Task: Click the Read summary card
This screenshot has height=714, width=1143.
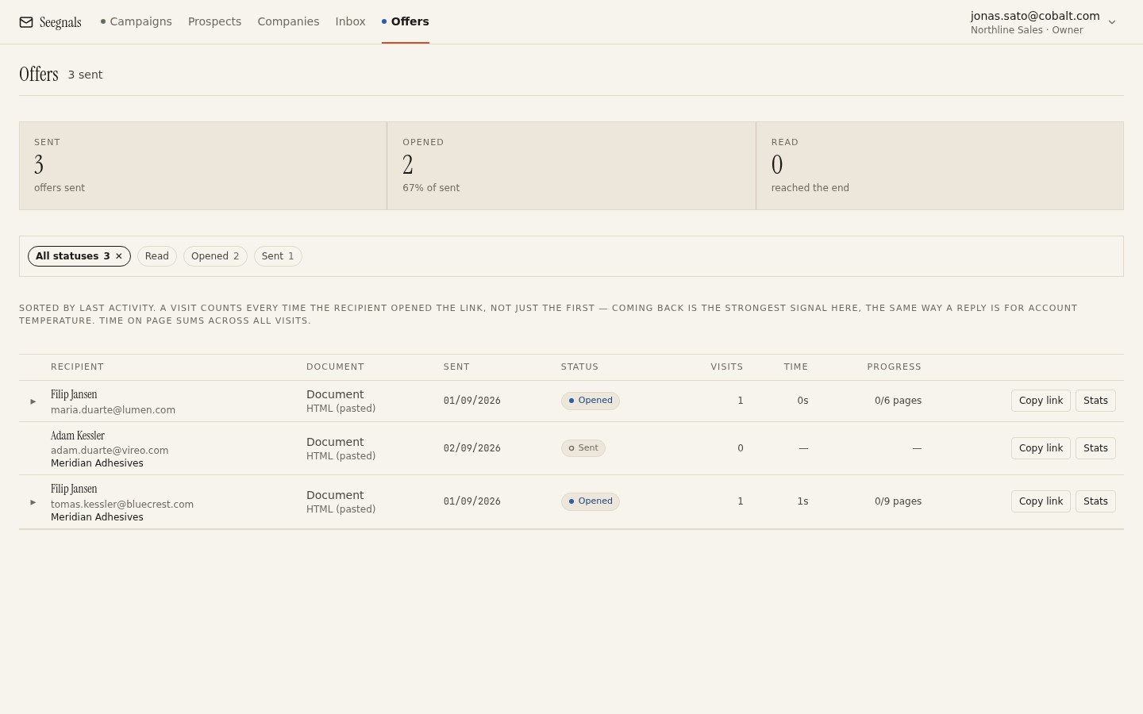Action: click(940, 166)
